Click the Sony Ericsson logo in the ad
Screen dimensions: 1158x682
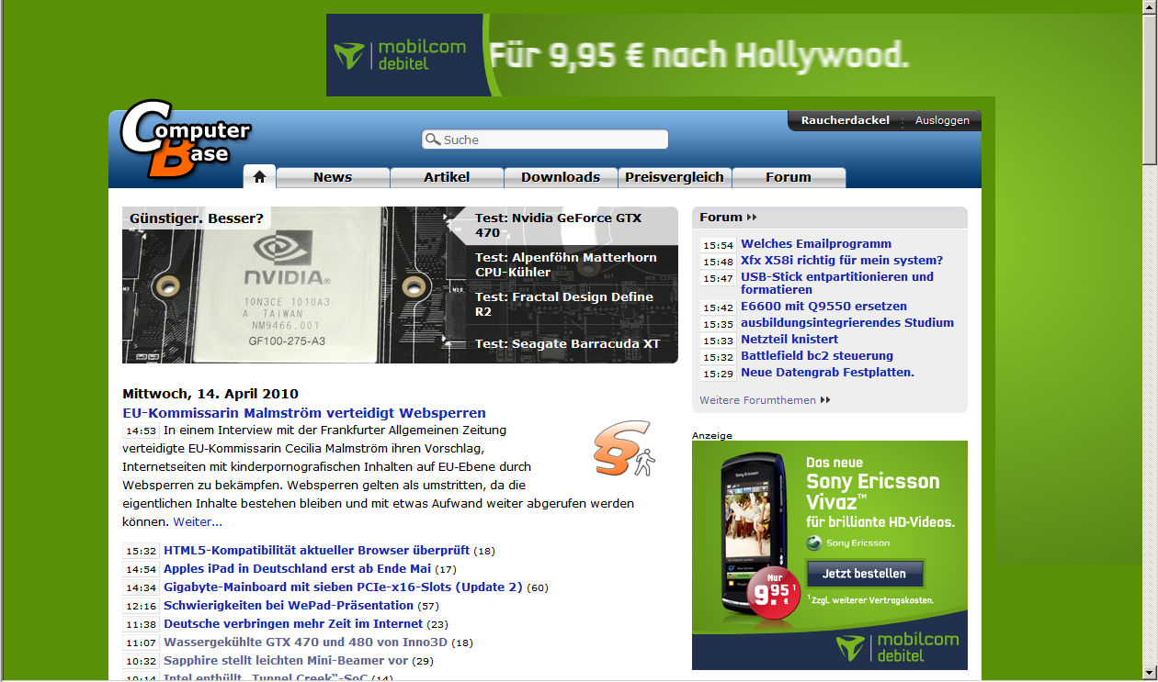pyautogui.click(x=848, y=542)
